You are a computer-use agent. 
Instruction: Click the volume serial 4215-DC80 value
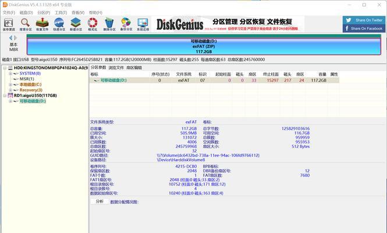tap(186, 166)
